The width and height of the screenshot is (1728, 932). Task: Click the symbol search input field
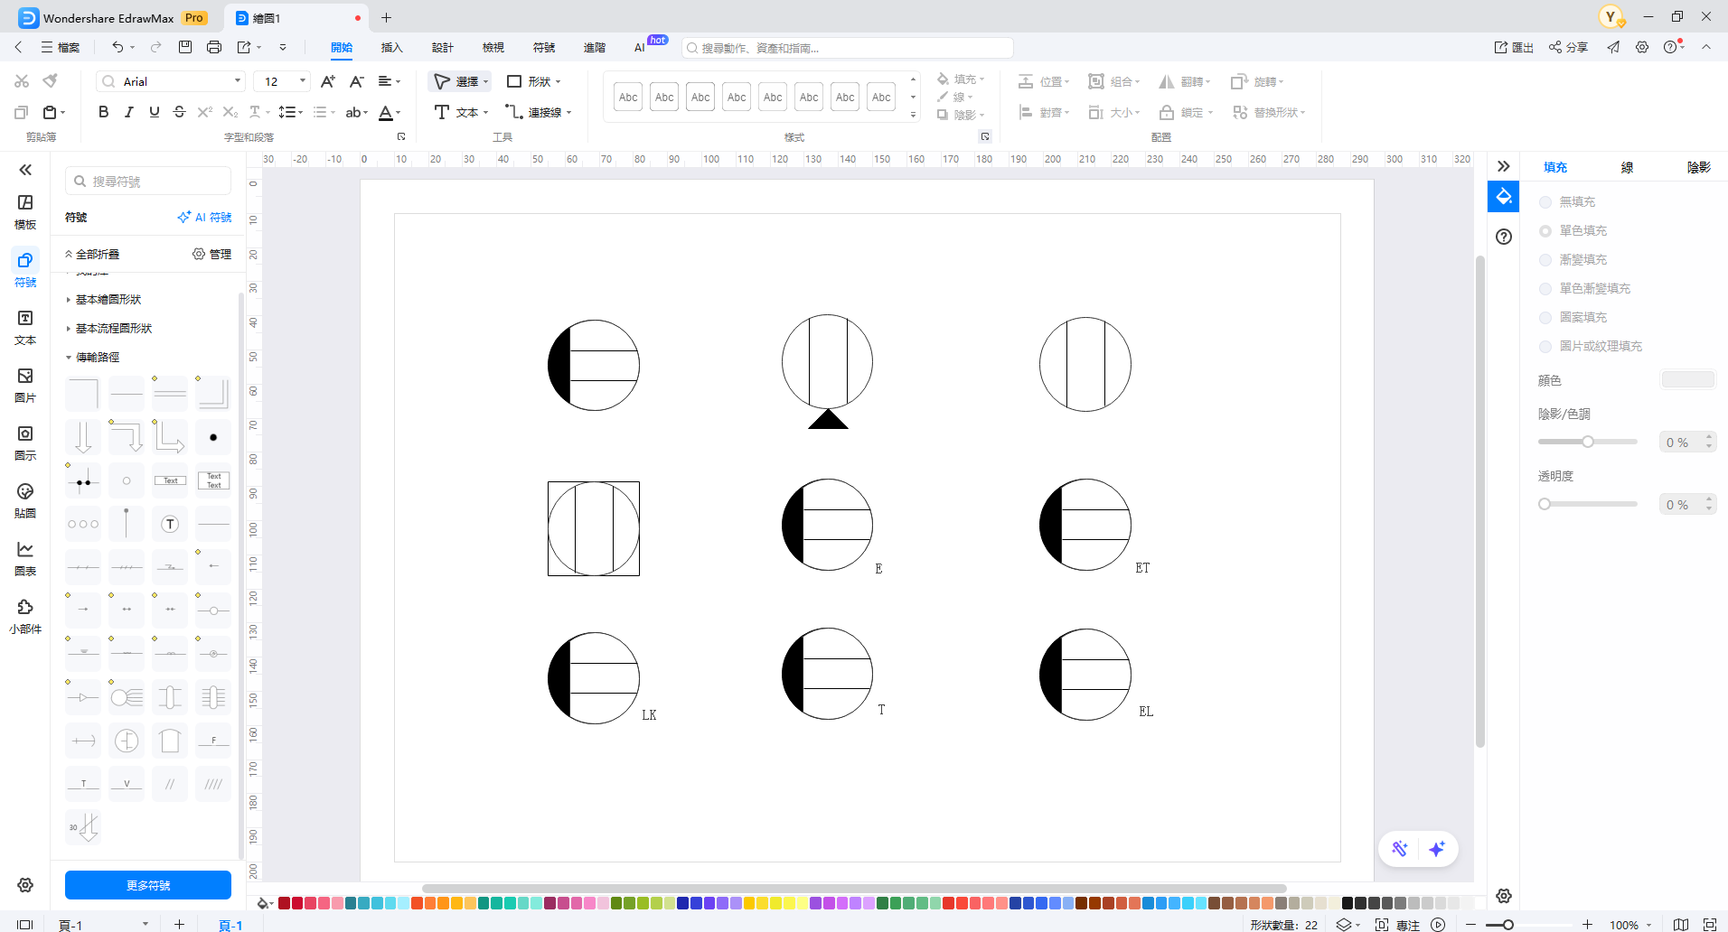click(154, 182)
